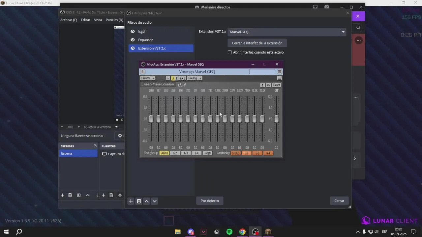Screen dimensions: 422x237
Task: Open source properties gear in Fuentes toolbar
Action: (x=120, y=195)
